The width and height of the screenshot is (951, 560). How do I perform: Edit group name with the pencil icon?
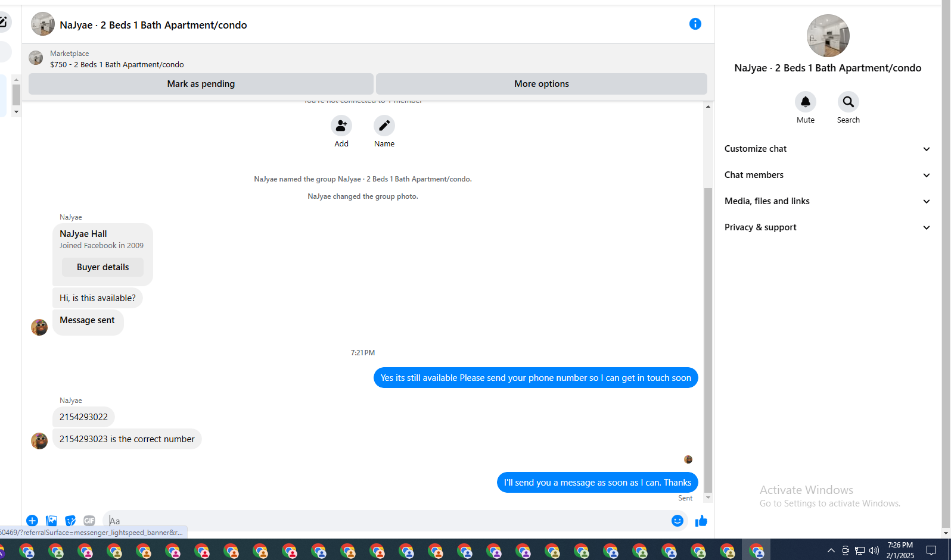coord(384,126)
